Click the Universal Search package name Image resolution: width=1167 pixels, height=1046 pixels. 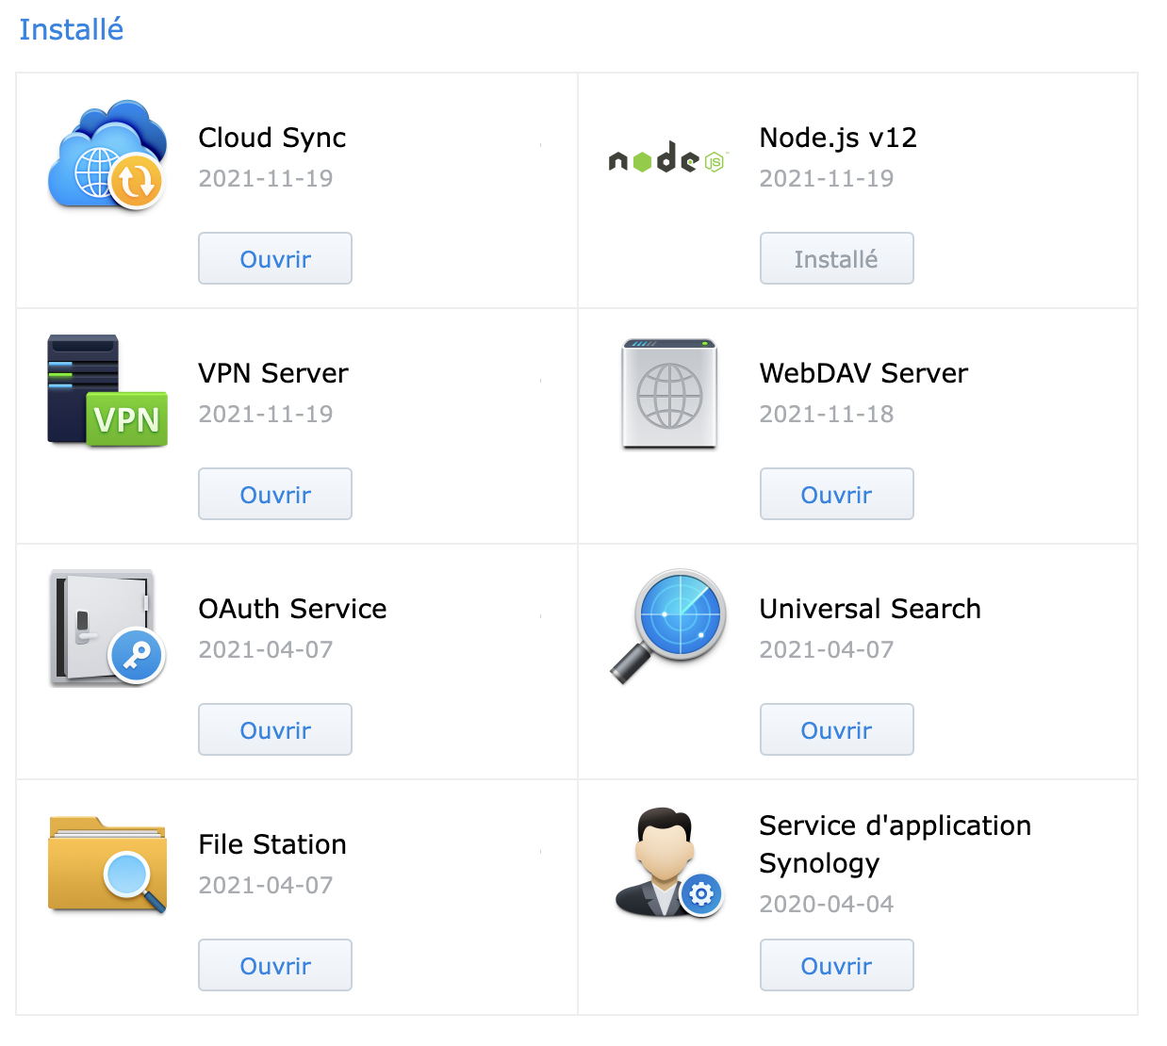tap(870, 610)
